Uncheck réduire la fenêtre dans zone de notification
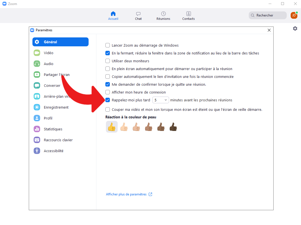This screenshot has width=301, height=225. pyautogui.click(x=108, y=53)
